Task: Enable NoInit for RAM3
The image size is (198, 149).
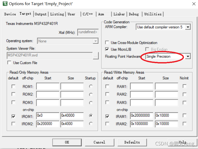Action: pyautogui.click(x=184, y=103)
